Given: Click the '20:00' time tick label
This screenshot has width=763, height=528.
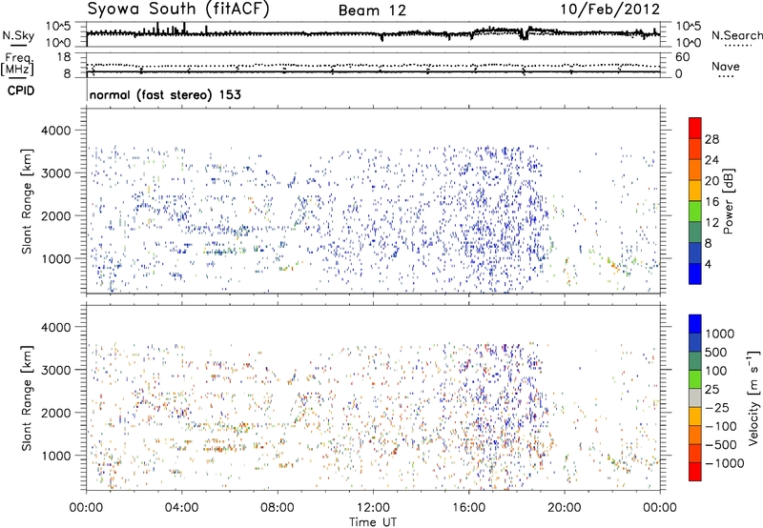Looking at the screenshot, I should pos(564,508).
